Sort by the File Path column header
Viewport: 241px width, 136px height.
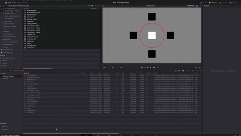[x=156, y=73]
